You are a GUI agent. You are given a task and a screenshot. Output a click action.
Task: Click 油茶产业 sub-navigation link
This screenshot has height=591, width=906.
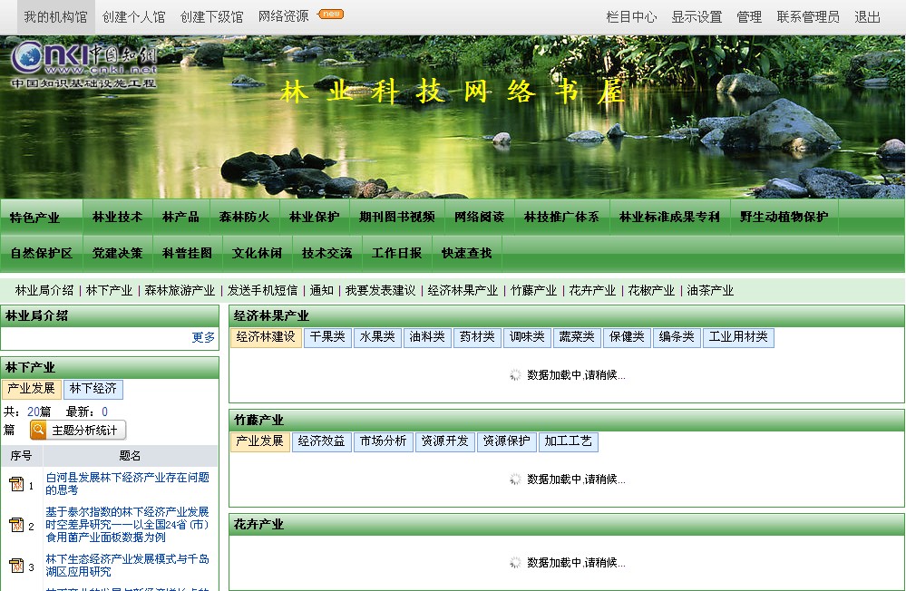[x=710, y=290]
